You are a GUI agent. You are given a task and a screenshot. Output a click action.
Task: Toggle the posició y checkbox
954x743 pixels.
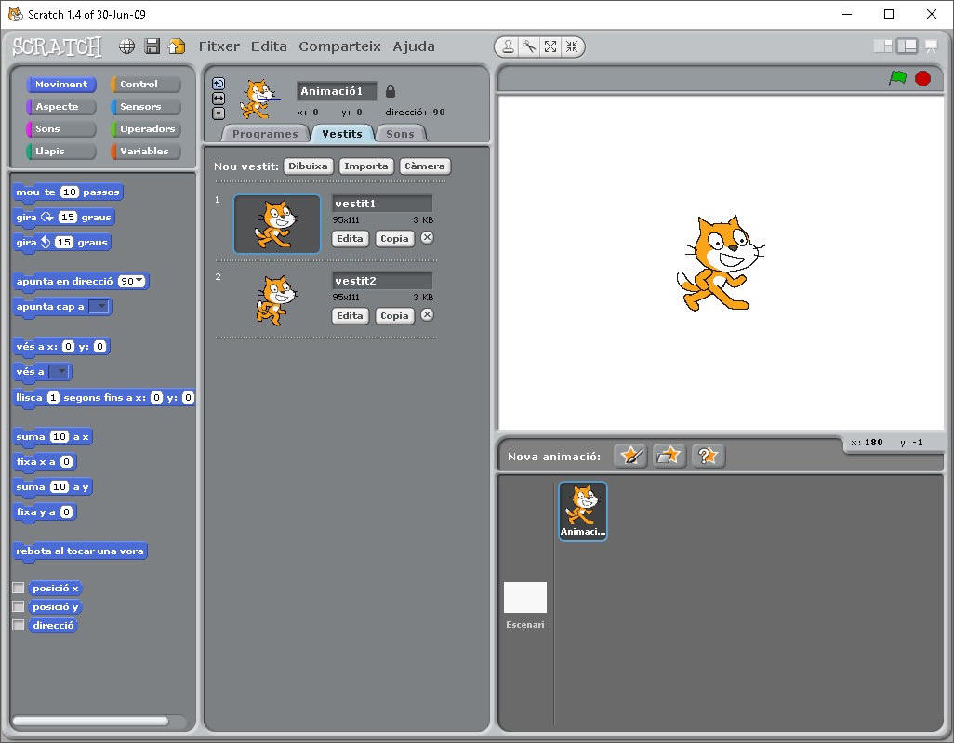point(19,606)
